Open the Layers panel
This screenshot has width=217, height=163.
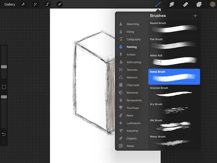199,4
